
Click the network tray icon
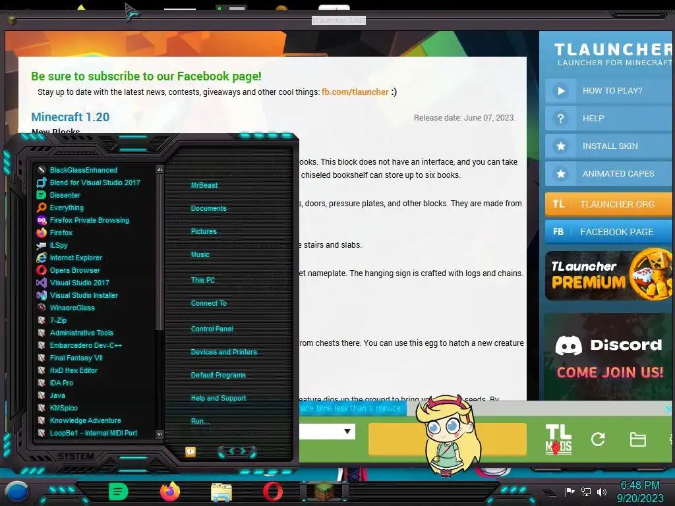pyautogui.click(x=585, y=492)
